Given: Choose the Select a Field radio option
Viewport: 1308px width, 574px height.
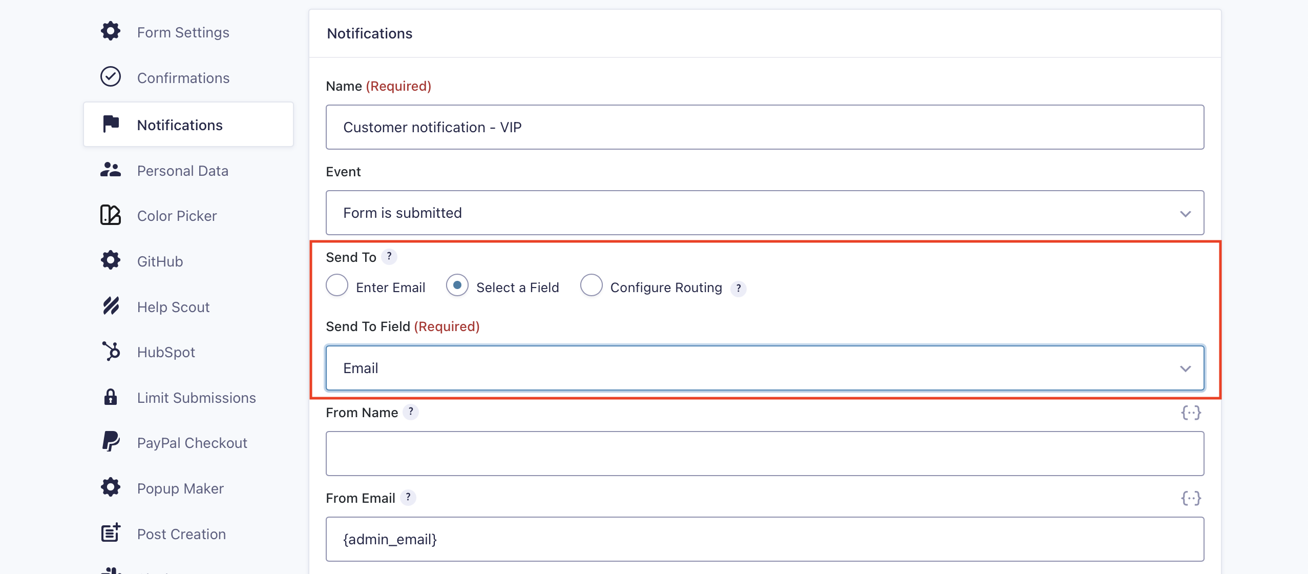Looking at the screenshot, I should (457, 285).
